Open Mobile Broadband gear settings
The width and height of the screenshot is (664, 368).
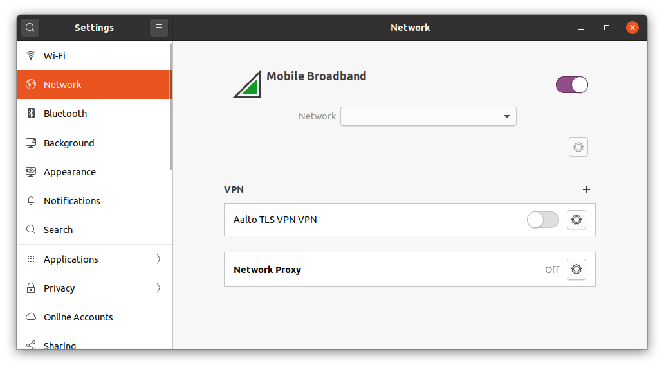click(578, 147)
